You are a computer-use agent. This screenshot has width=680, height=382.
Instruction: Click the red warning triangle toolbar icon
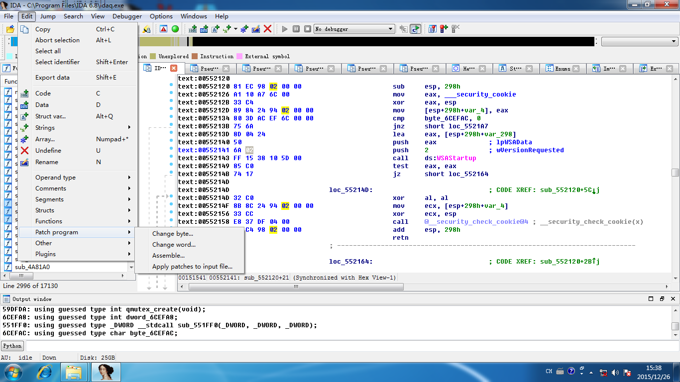(164, 29)
